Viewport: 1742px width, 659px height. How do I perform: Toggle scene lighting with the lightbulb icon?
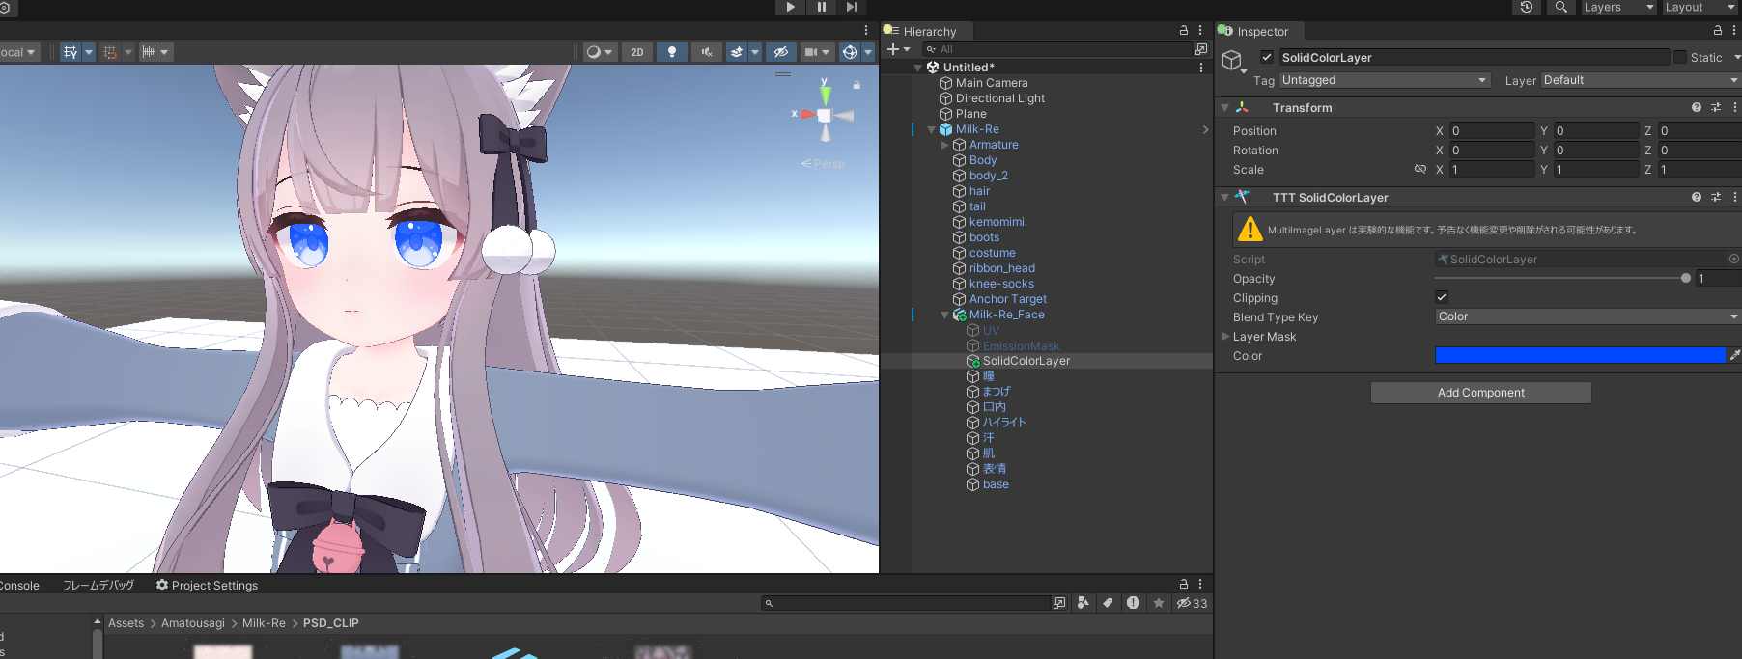(x=672, y=52)
